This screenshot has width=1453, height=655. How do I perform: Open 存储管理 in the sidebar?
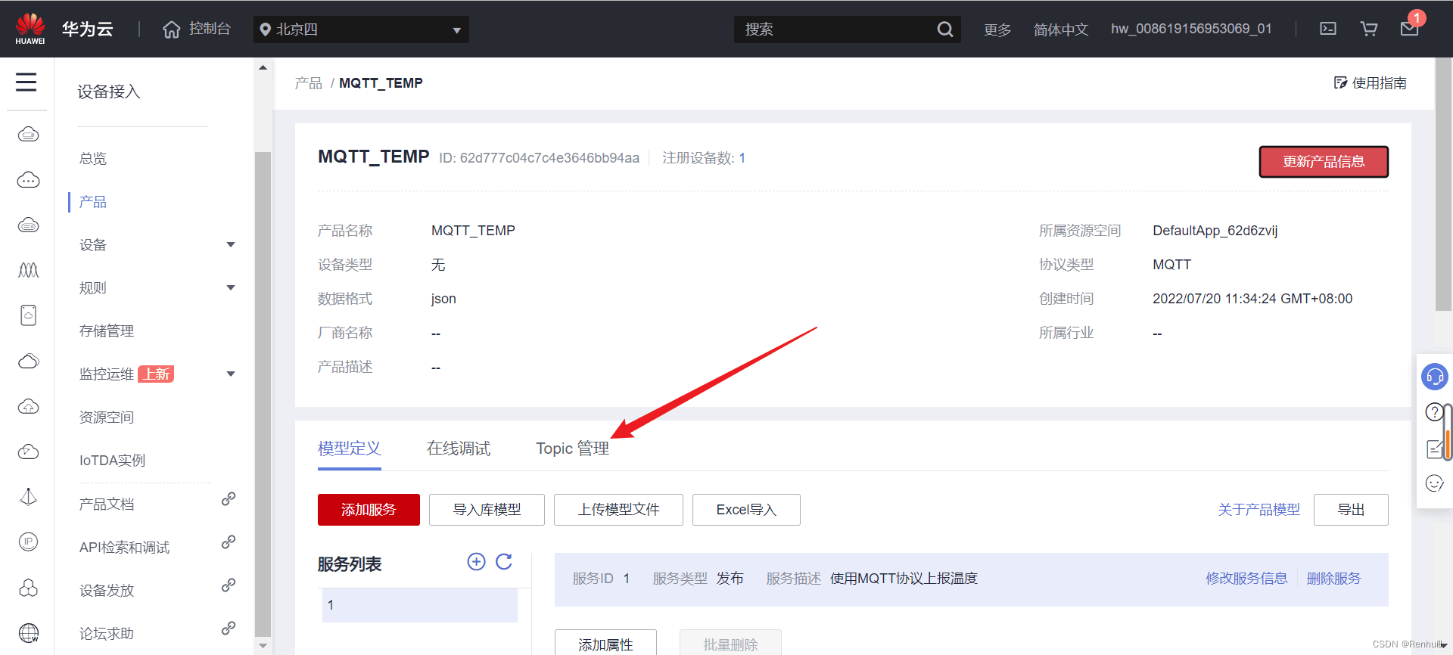[x=107, y=331]
